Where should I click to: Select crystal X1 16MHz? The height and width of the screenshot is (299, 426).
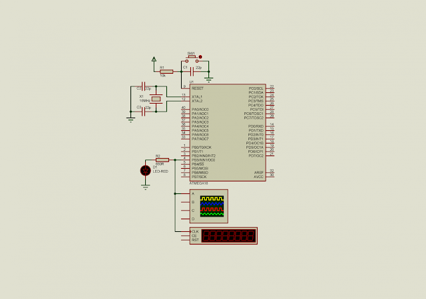[x=156, y=99]
